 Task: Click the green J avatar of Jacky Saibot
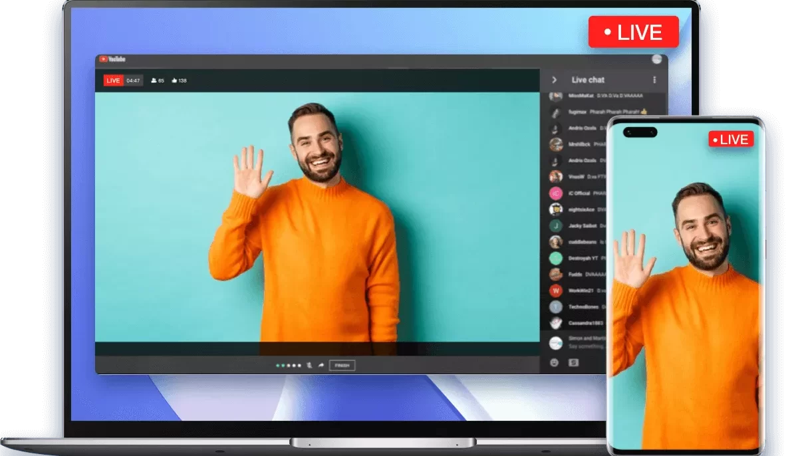point(555,225)
